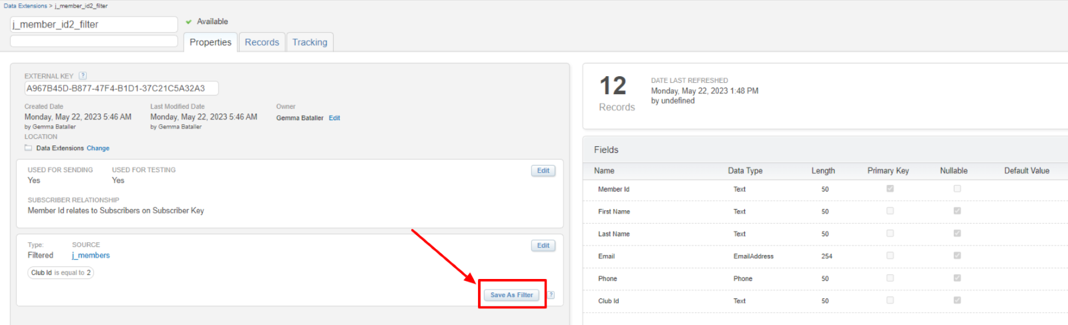Click the empty description field below name
This screenshot has height=325, width=1068.
(94, 41)
